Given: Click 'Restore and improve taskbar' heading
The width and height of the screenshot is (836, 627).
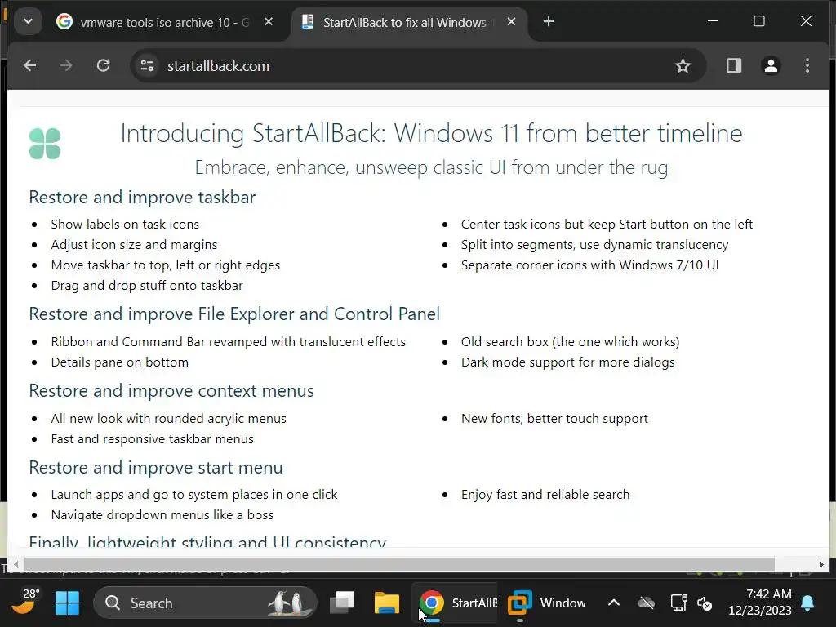Looking at the screenshot, I should point(142,198).
